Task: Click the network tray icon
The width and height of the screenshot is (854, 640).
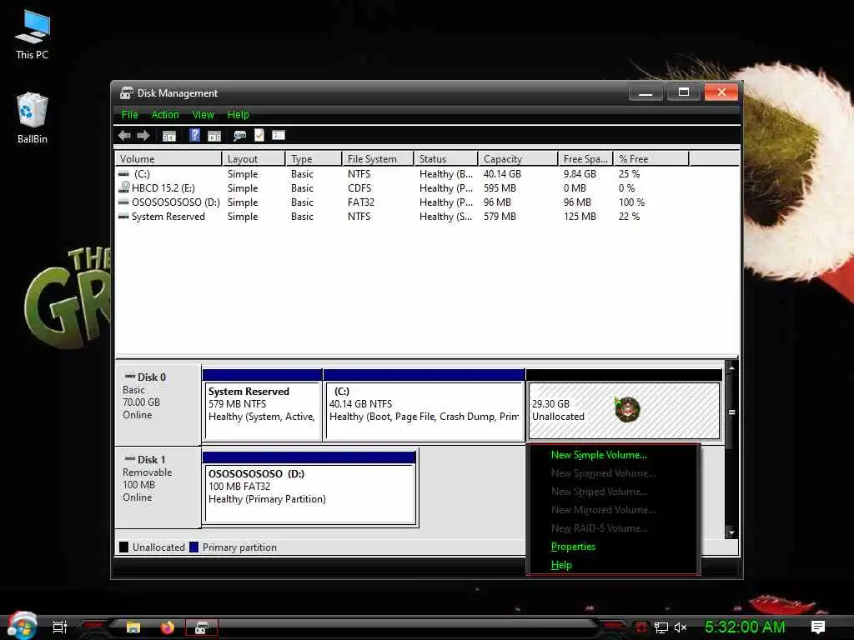Action: pyautogui.click(x=661, y=627)
